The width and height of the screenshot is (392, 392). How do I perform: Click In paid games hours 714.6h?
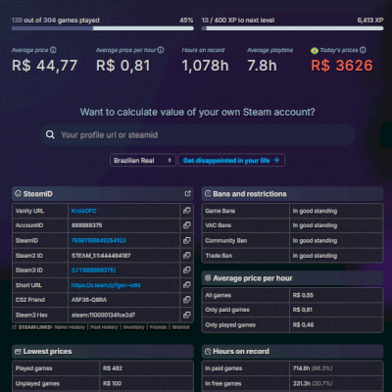pos(301,368)
